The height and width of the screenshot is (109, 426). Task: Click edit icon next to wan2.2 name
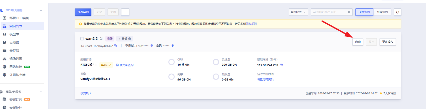101,39
